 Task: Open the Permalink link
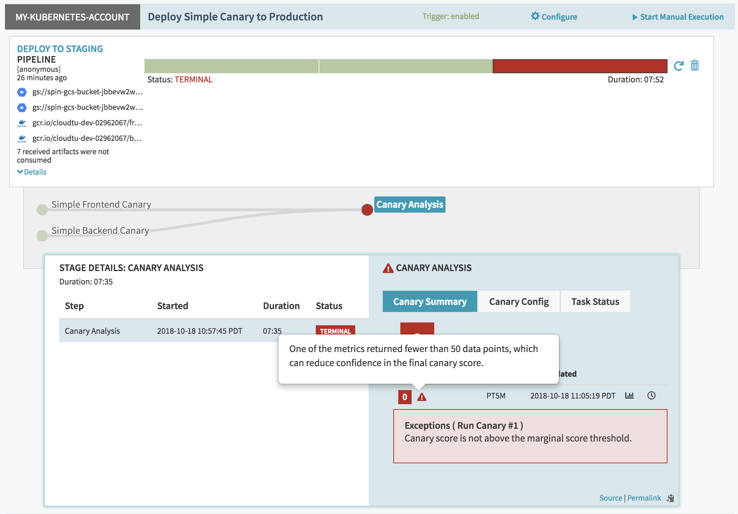coord(644,498)
